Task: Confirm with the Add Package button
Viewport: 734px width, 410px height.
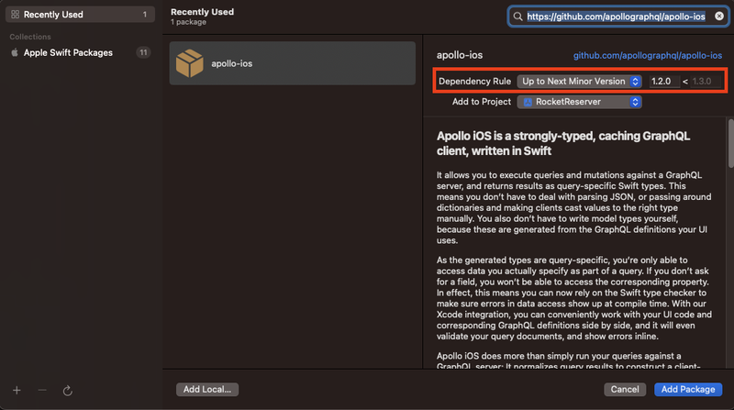Action: point(690,390)
